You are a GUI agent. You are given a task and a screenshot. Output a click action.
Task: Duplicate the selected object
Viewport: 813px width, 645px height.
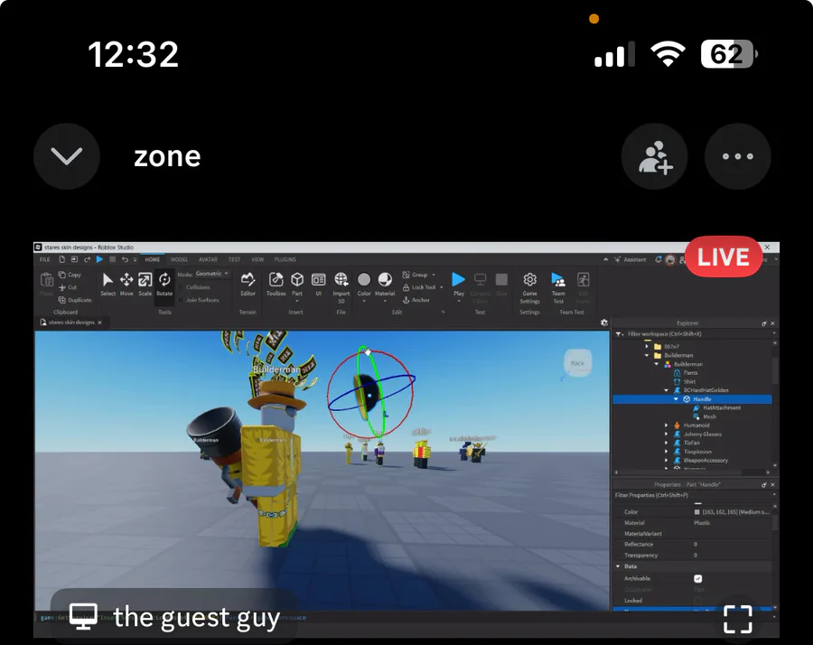coord(75,300)
